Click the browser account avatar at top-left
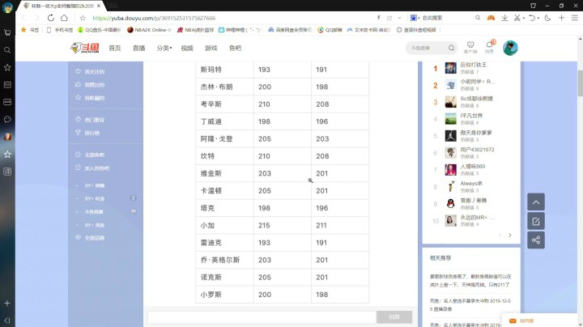583x327 pixels. point(7,7)
